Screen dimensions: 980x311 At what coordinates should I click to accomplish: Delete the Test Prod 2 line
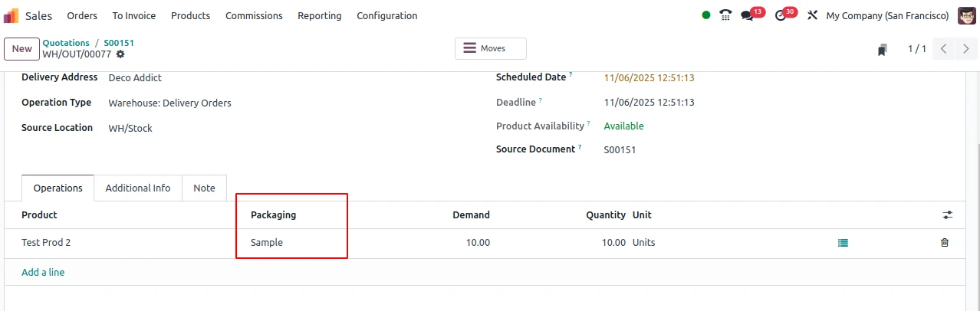(x=944, y=243)
